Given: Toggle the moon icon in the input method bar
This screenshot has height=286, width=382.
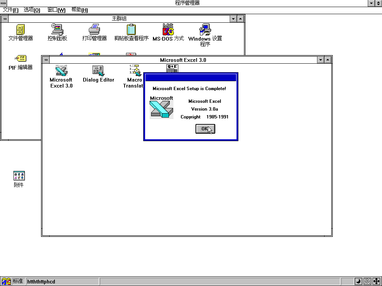Looking at the screenshot, I should pos(358,282).
